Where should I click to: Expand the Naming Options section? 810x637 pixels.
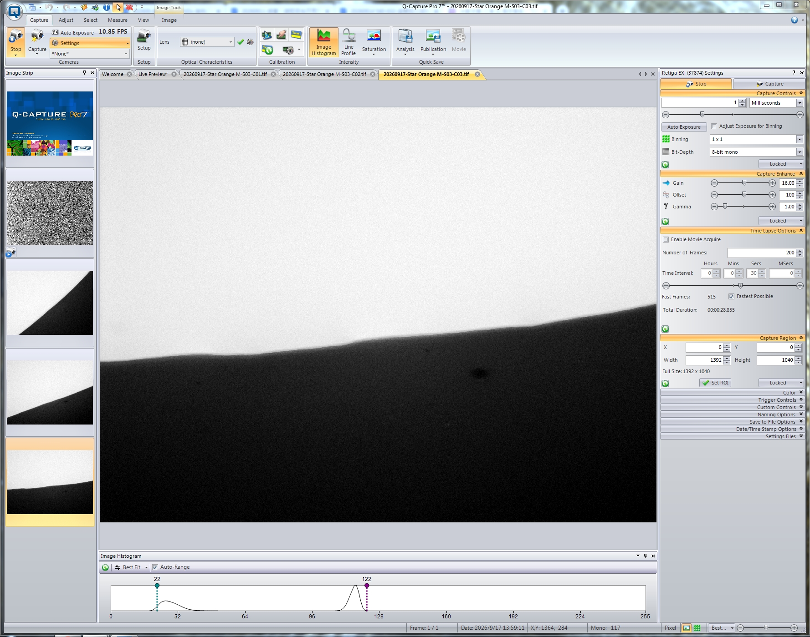click(733, 415)
